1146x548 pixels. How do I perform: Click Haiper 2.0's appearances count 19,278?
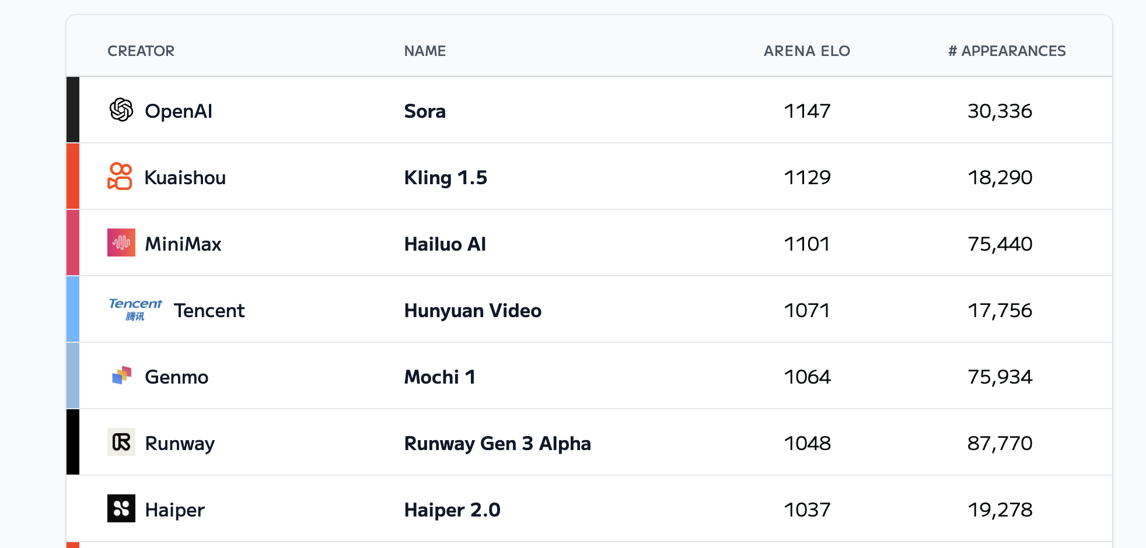click(x=1000, y=510)
